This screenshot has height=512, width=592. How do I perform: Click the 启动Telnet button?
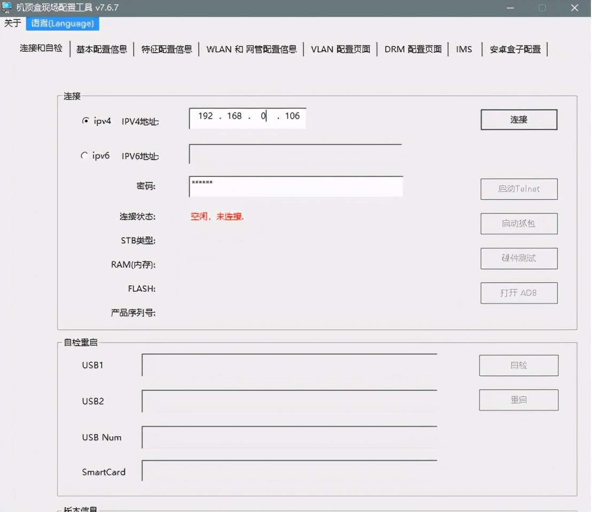coord(519,189)
